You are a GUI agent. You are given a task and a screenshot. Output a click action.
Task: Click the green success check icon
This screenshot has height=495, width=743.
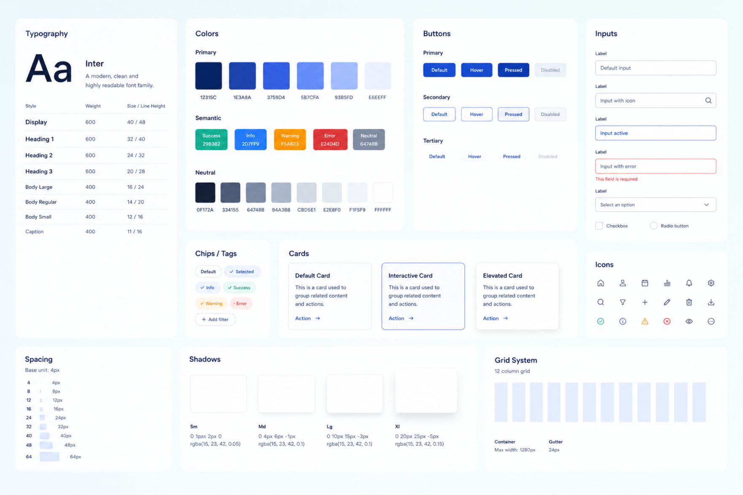[600, 322]
